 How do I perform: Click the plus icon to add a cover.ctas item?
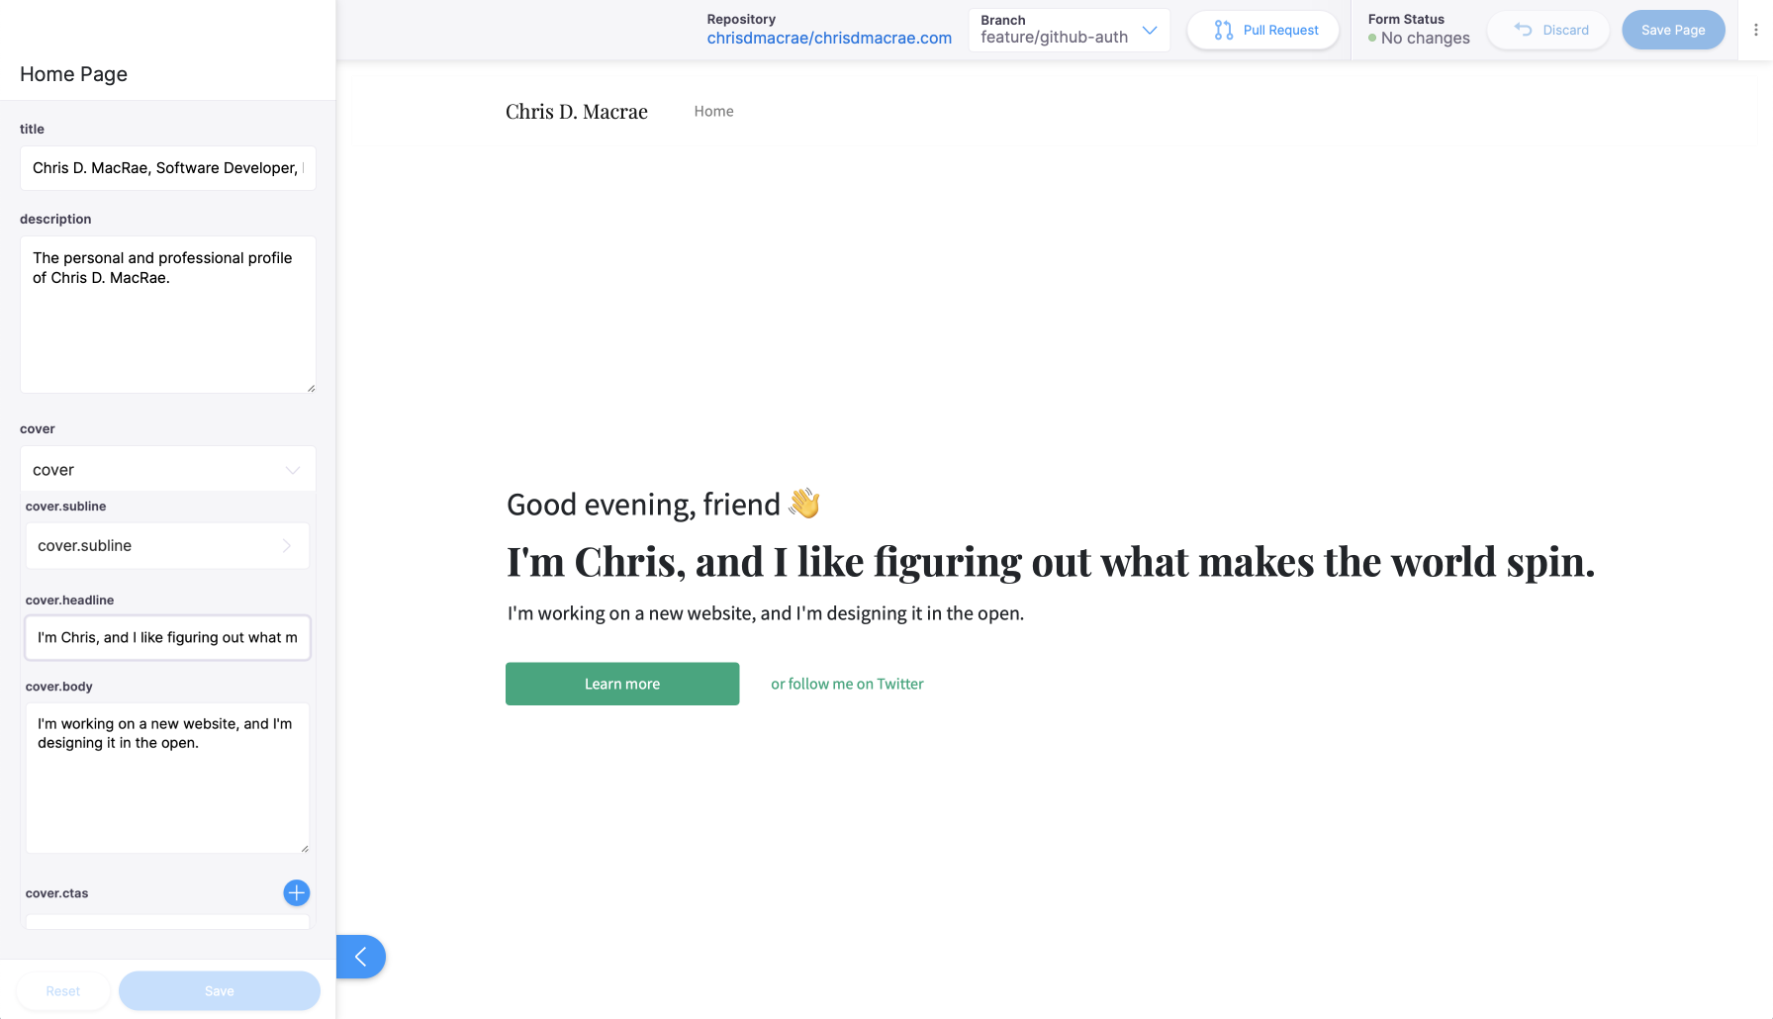296,893
